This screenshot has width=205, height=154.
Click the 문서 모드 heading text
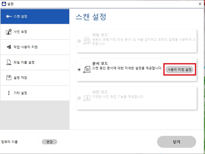[100, 64]
